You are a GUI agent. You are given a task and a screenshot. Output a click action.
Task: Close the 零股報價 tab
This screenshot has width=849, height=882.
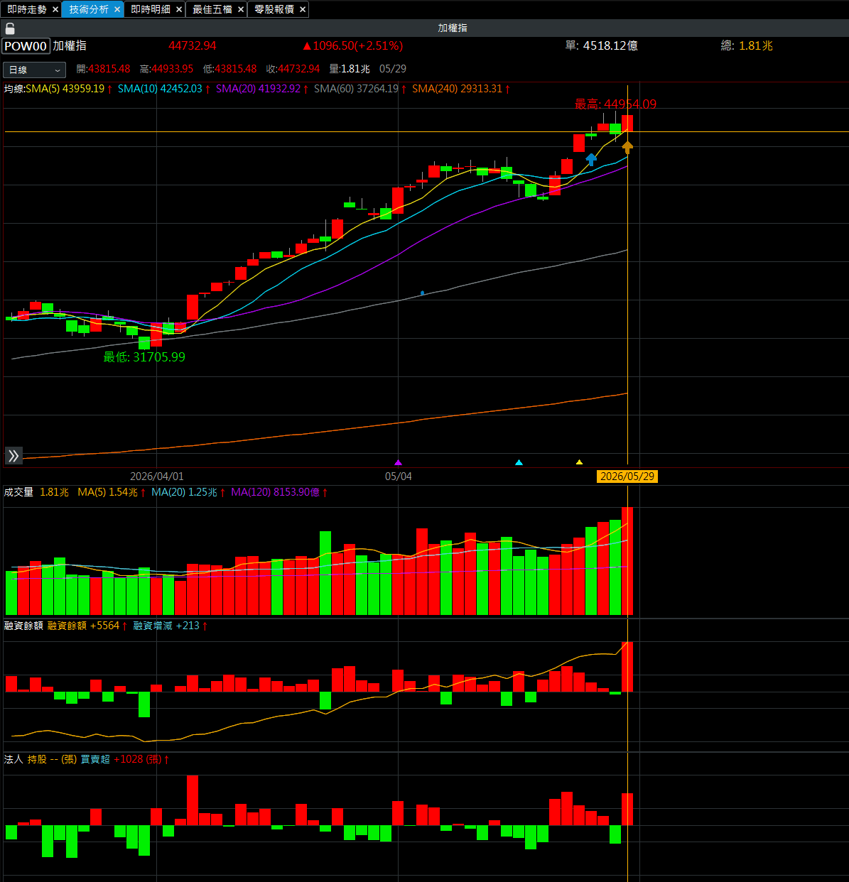point(303,9)
